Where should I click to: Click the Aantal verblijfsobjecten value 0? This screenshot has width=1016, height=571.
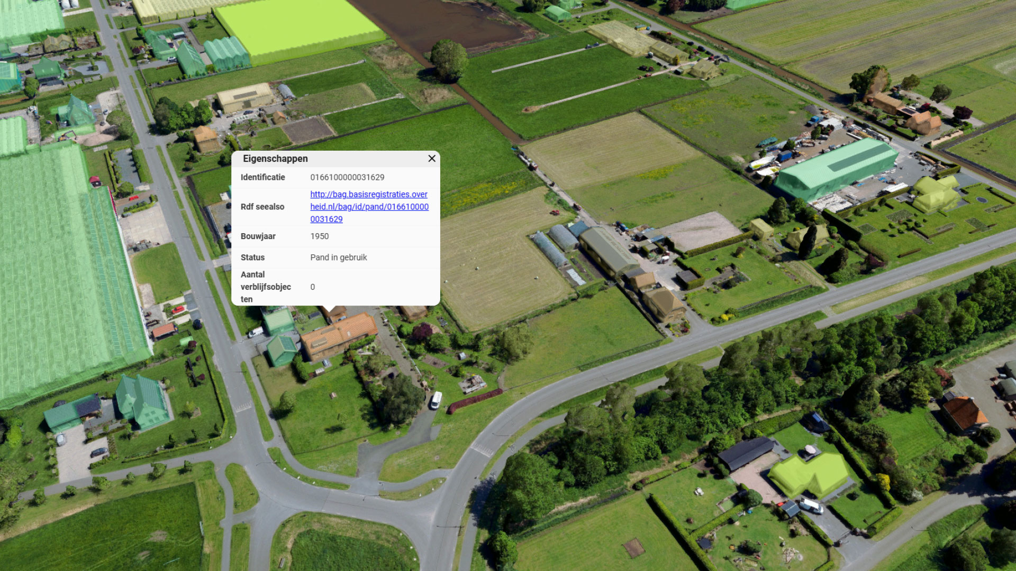point(313,287)
